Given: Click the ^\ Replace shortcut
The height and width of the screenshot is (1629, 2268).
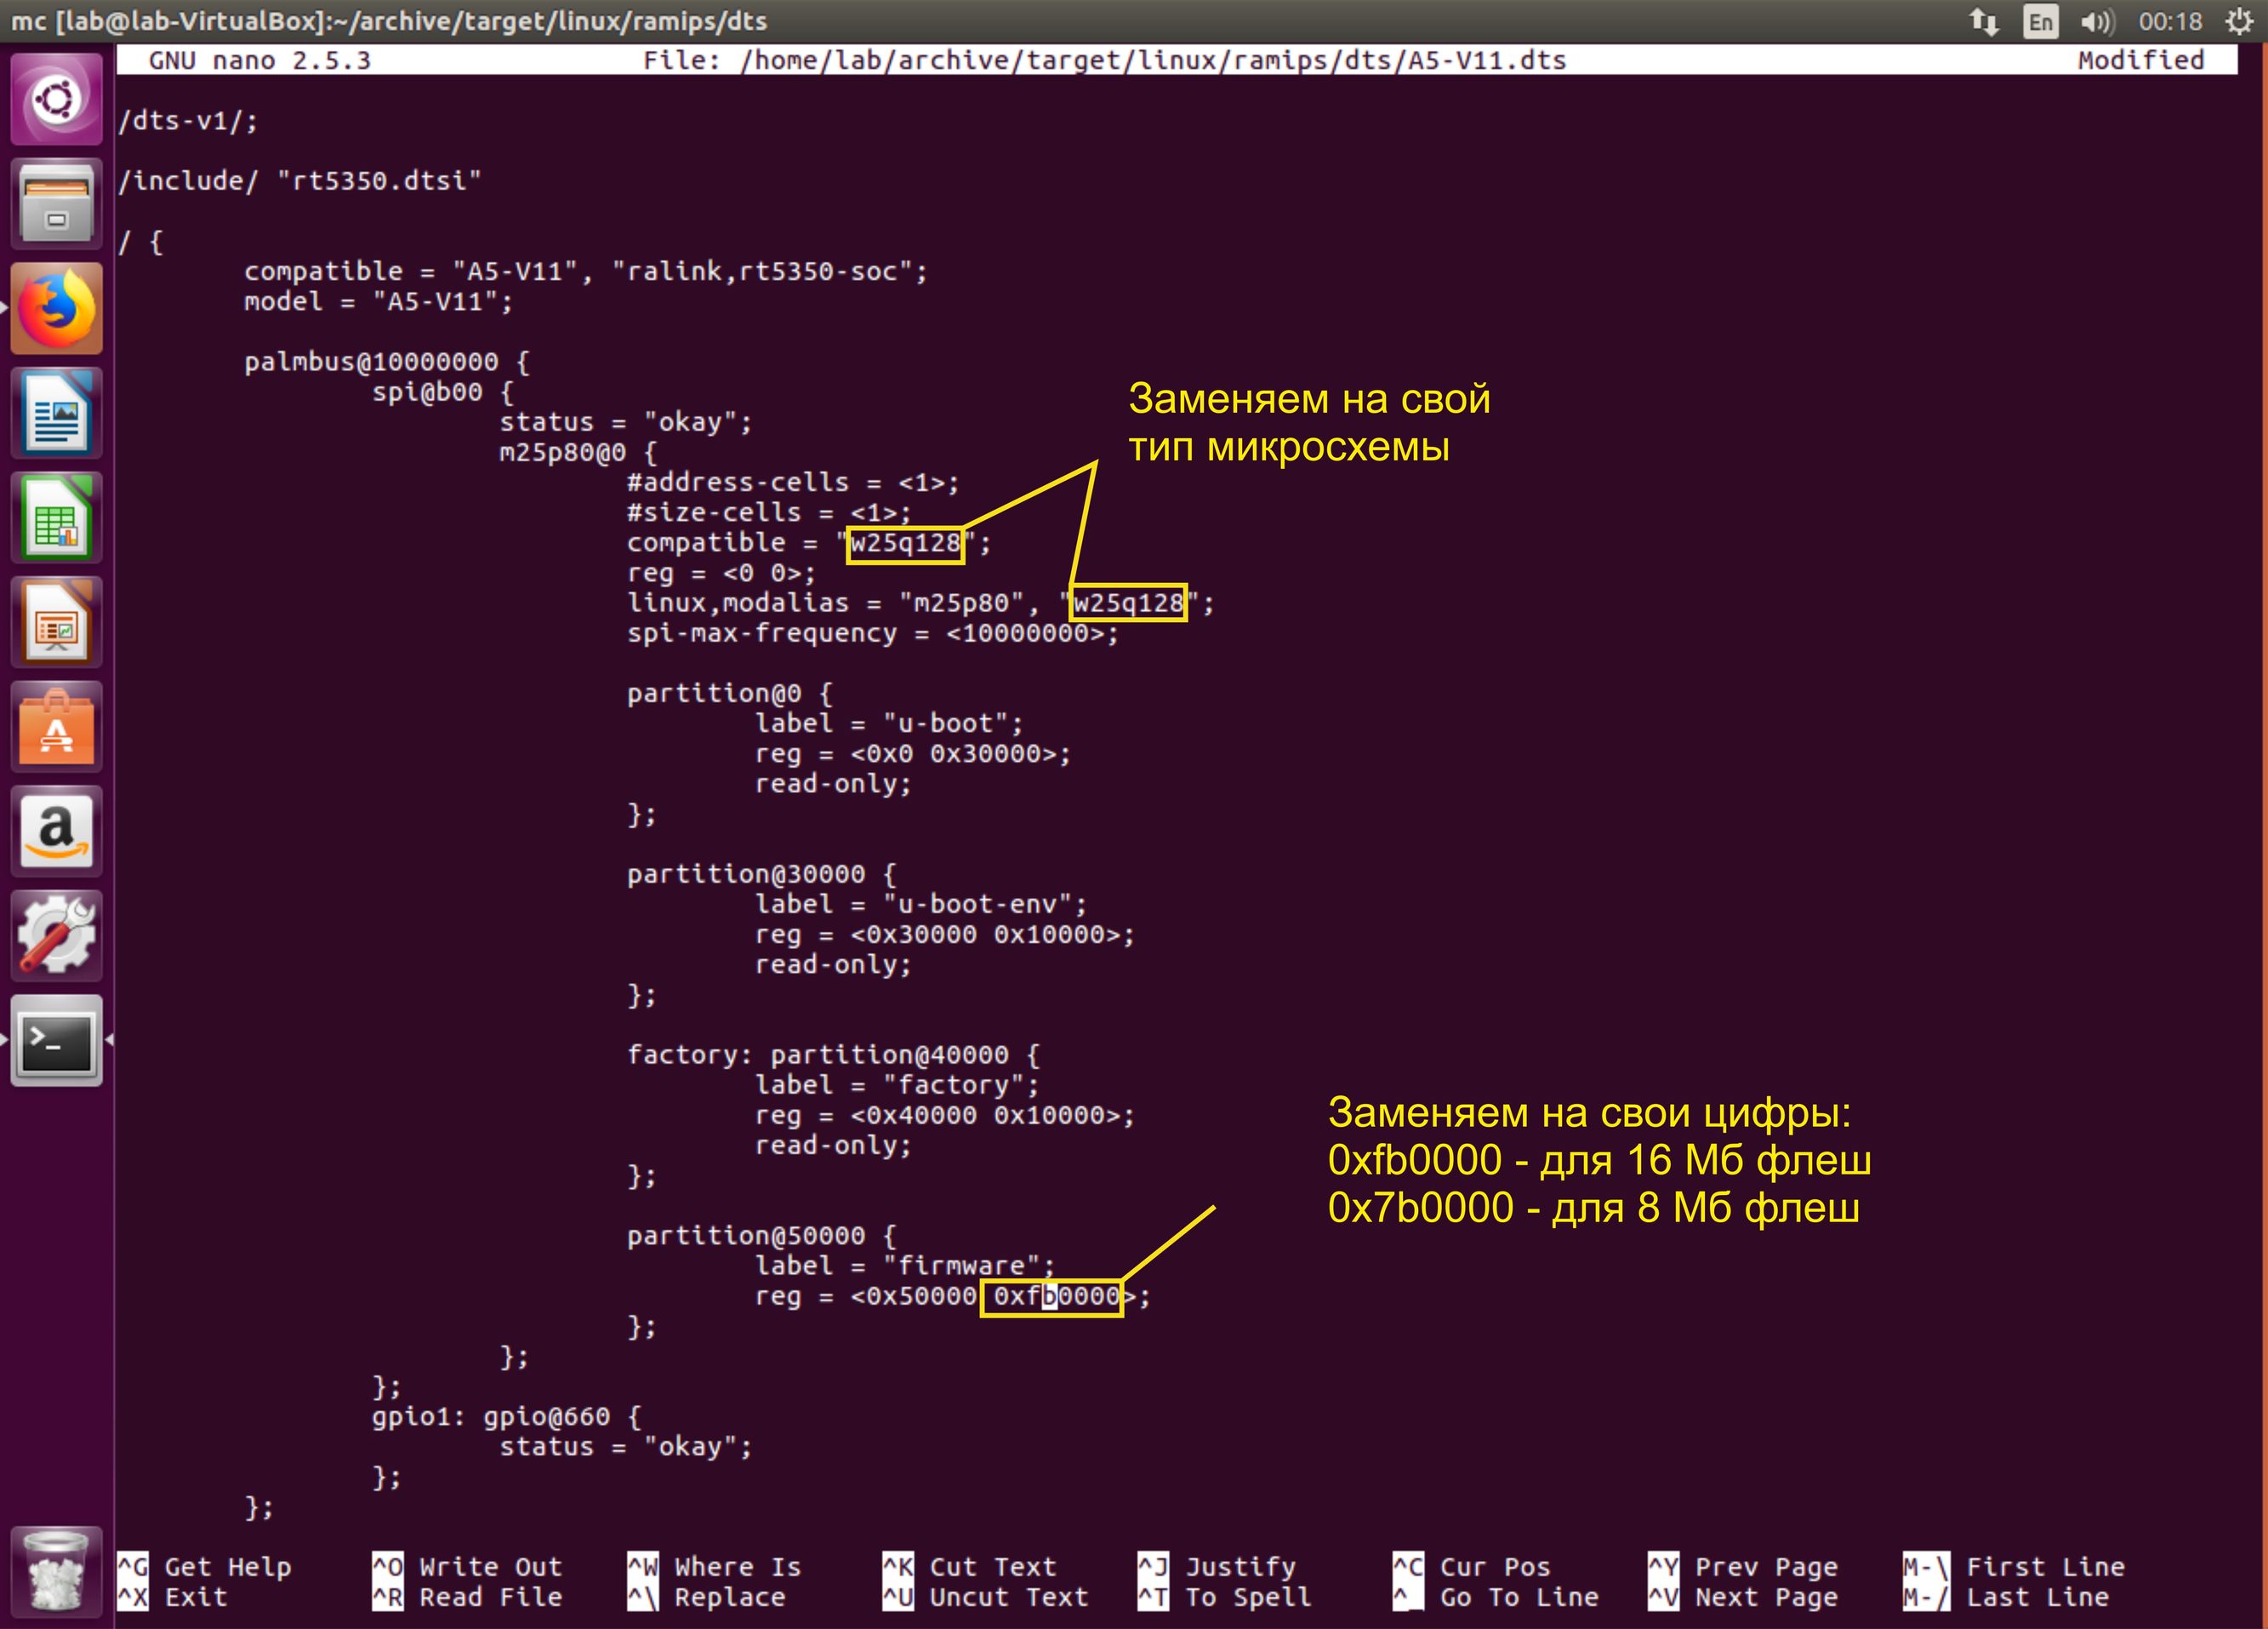Looking at the screenshot, I should pyautogui.click(x=706, y=1597).
